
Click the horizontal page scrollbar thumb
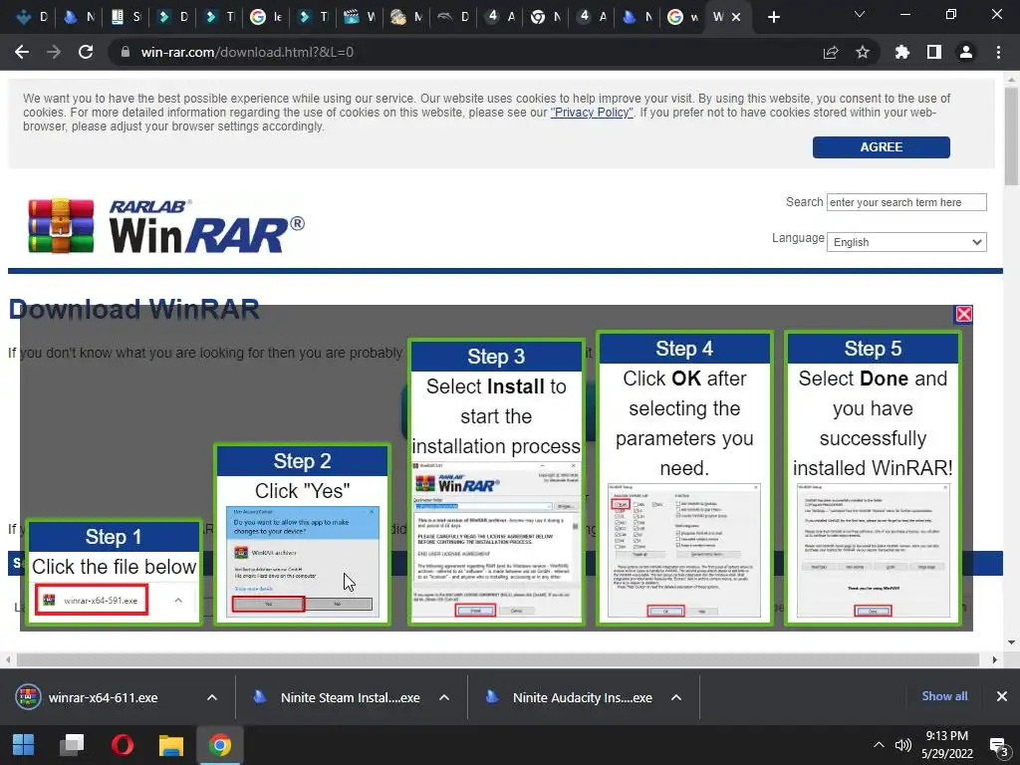pyautogui.click(x=498, y=659)
